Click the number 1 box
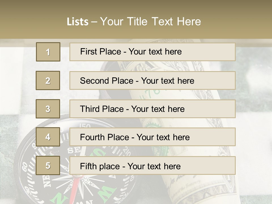 [48, 52]
